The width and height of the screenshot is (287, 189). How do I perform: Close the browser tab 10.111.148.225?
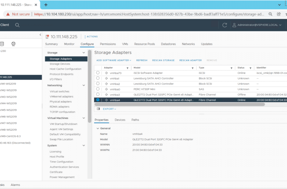pos(36,5)
